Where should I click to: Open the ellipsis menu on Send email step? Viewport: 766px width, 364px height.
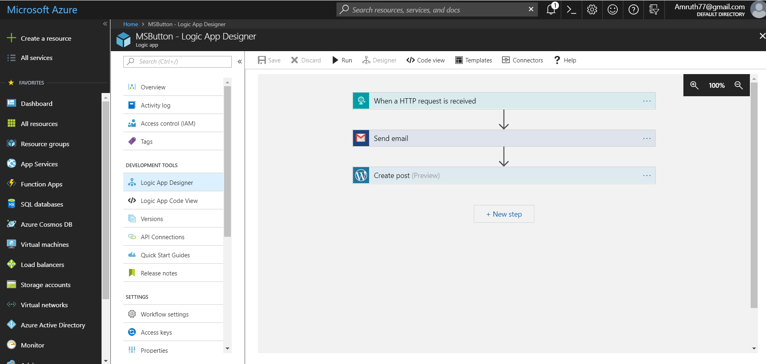coord(647,138)
